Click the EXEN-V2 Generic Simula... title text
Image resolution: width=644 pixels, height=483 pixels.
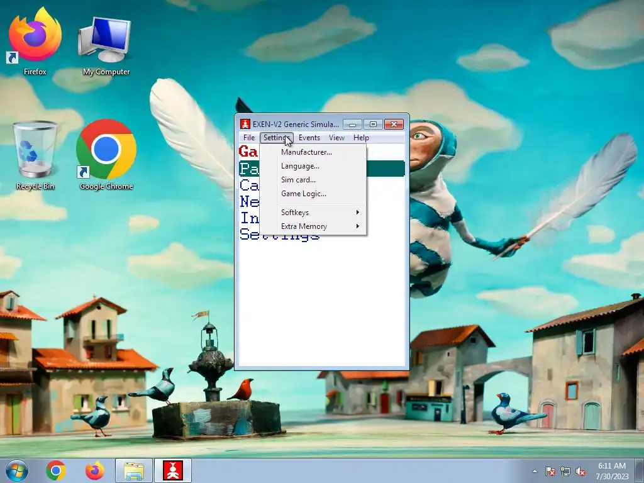click(x=296, y=124)
